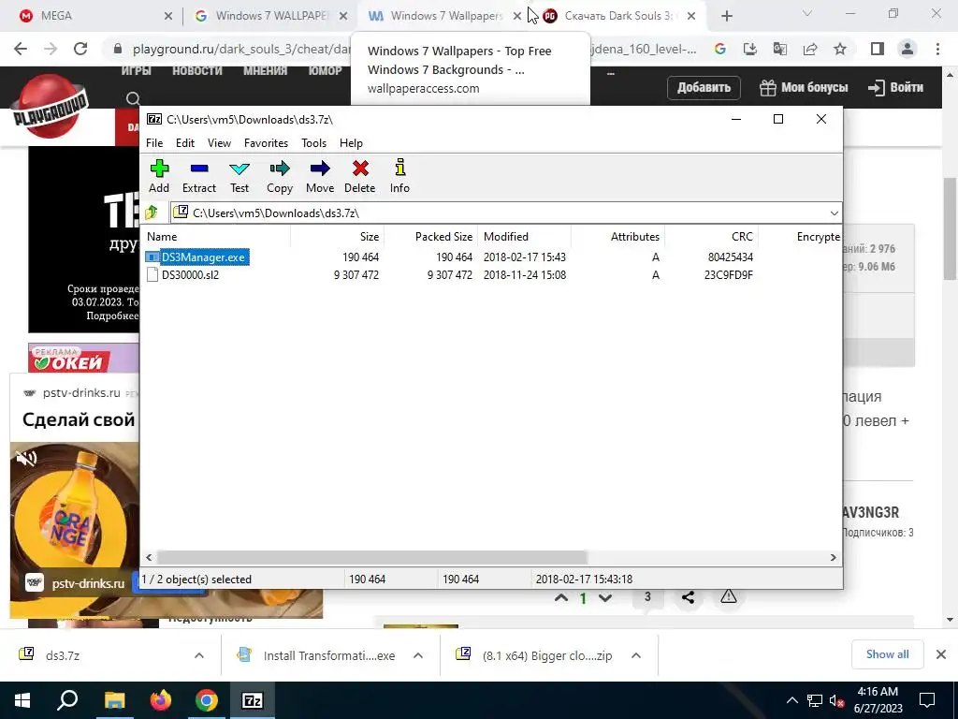
Task: Click the share page icon in Chrome
Action: coord(810,49)
